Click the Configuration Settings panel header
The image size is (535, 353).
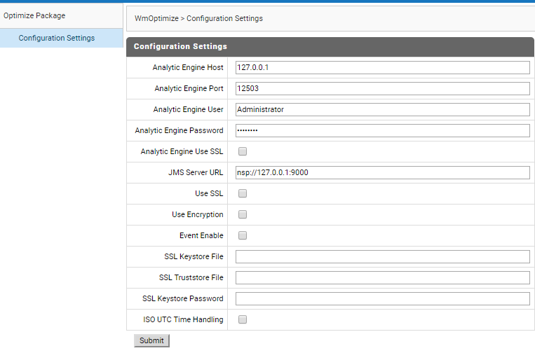330,47
